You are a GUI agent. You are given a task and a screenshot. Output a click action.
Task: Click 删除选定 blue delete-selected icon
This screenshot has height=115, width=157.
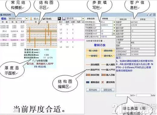(x=88, y=82)
